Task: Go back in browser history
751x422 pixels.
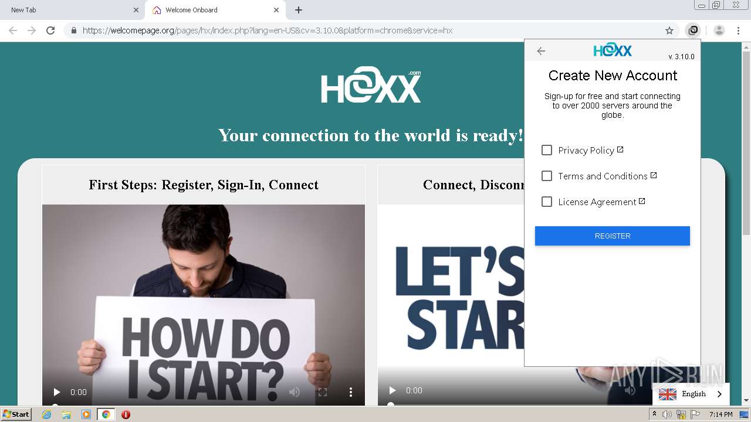Action: pos(13,30)
